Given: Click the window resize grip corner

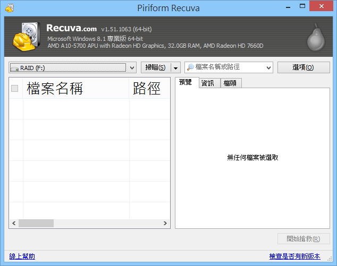Looking at the screenshot, I should pos(330,259).
